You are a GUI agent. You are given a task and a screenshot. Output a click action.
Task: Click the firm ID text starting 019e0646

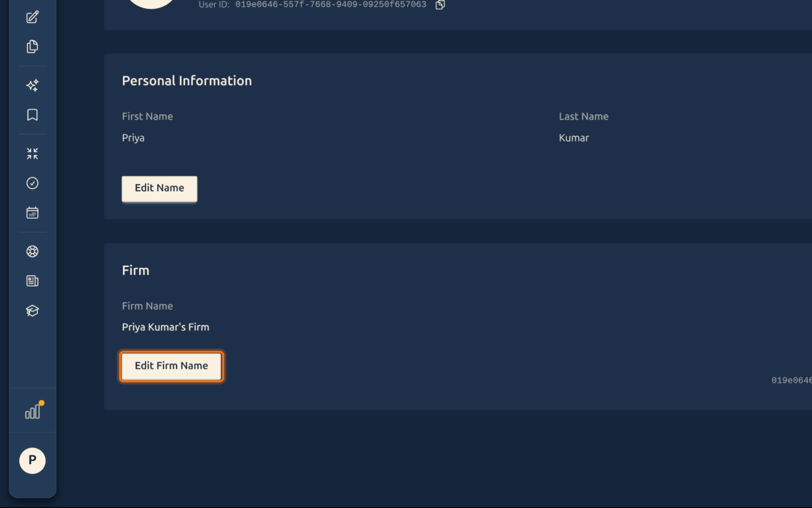click(792, 381)
